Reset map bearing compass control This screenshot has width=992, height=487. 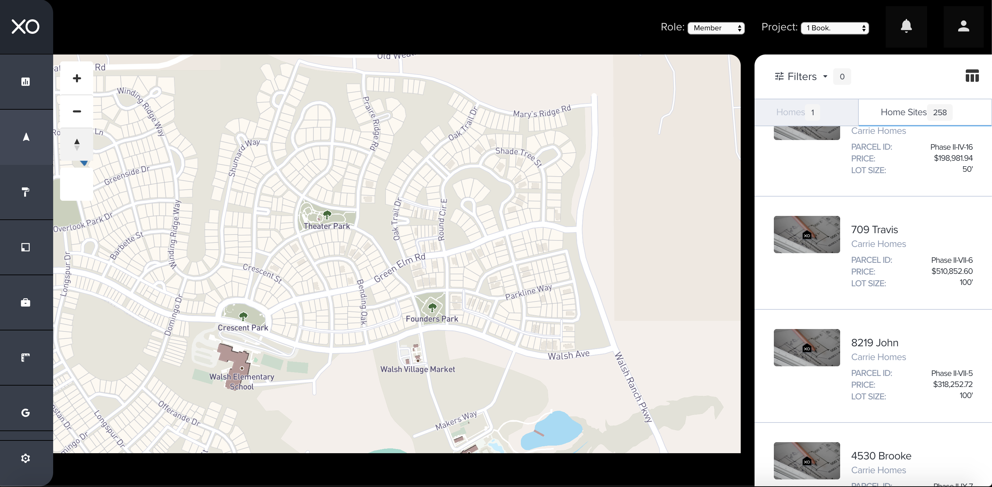(x=77, y=145)
